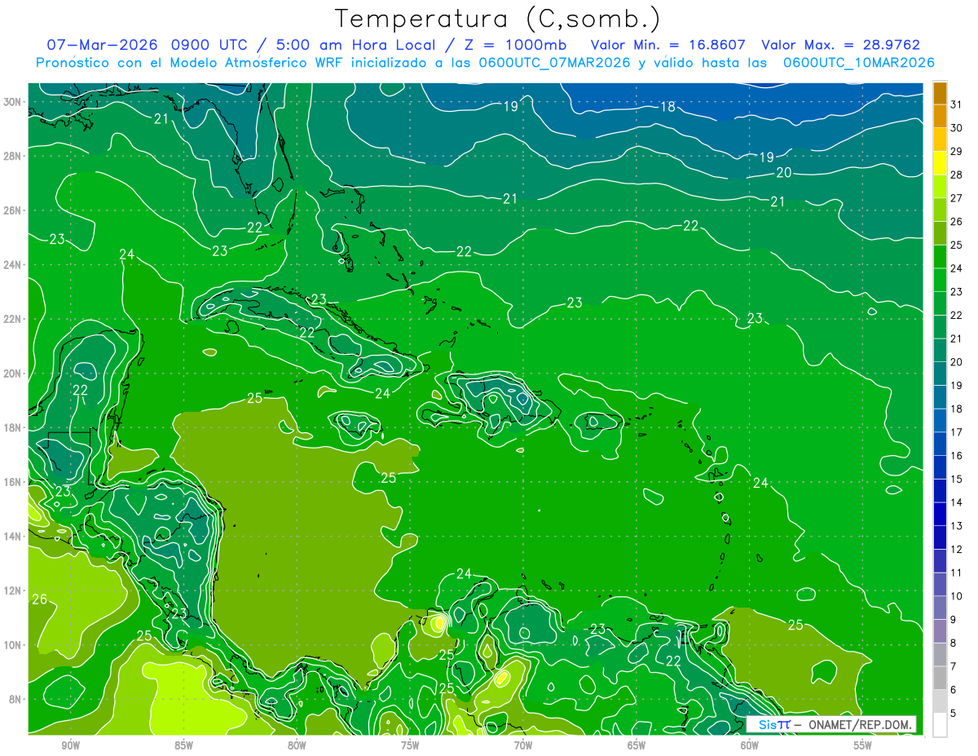The height and width of the screenshot is (756, 978).
Task: Click the 28N latitude axis label
Action: coord(13,156)
